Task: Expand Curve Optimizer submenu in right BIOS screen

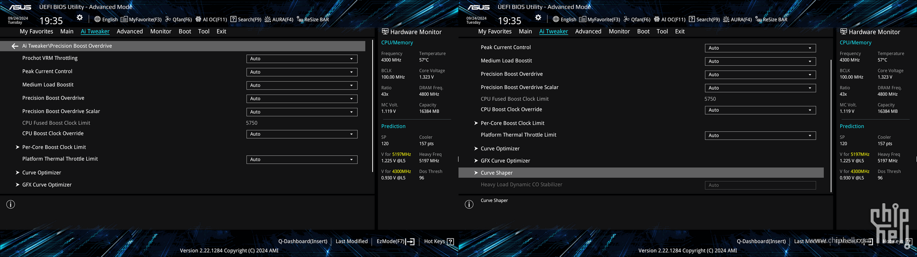Action: (497, 148)
